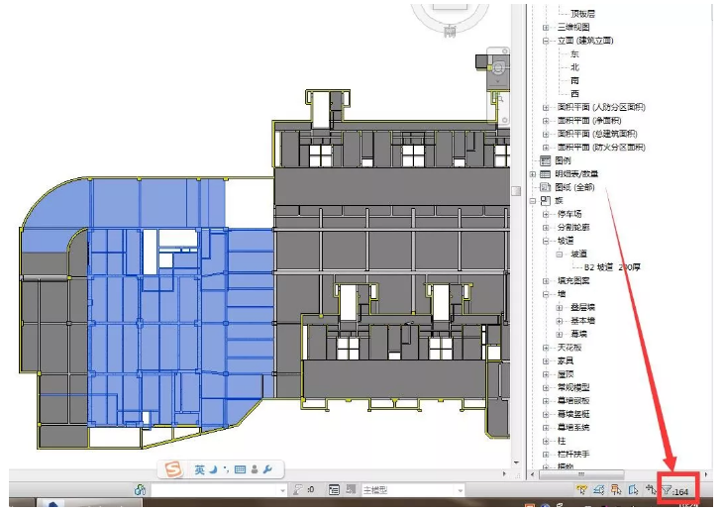Click the 图例 legend icon in browser

546,160
